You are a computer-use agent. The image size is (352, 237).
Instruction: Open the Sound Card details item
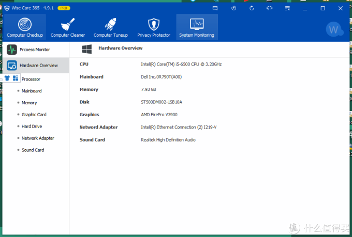coord(33,150)
